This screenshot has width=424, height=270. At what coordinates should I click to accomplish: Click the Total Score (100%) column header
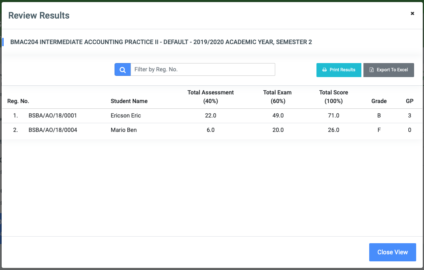pyautogui.click(x=333, y=97)
